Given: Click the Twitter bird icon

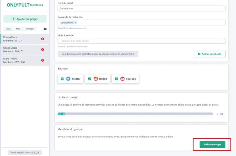Looking at the screenshot, I should [x=68, y=79].
